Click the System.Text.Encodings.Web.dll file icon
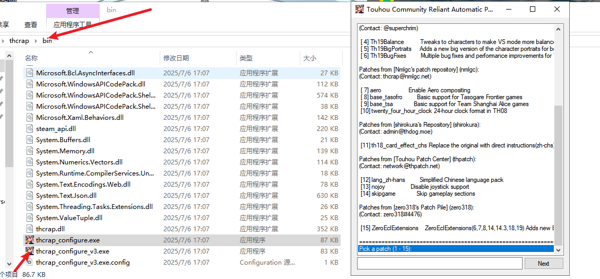 pyautogui.click(x=30, y=185)
